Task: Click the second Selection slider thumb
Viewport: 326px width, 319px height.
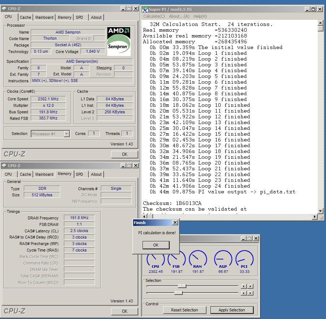Action: [x=178, y=293]
